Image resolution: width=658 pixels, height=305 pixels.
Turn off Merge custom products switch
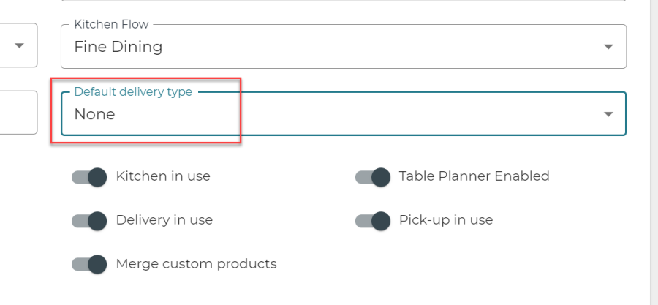pyautogui.click(x=89, y=264)
